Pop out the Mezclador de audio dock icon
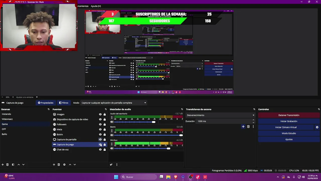321x181 pixels. [182, 109]
